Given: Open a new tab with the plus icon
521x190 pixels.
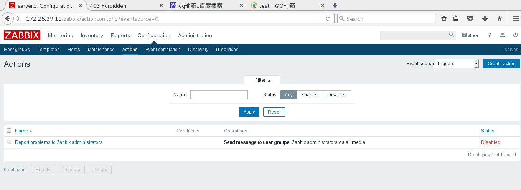Looking at the screenshot, I should point(335,5).
